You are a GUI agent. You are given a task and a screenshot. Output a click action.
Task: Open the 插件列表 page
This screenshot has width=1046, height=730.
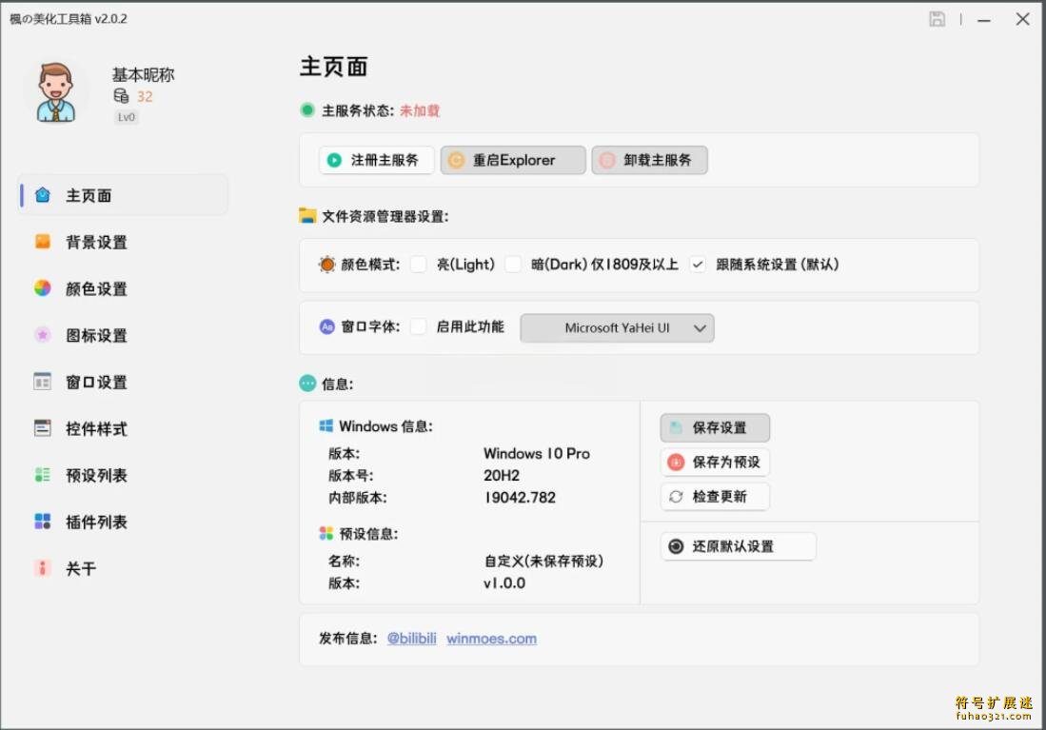tap(96, 522)
